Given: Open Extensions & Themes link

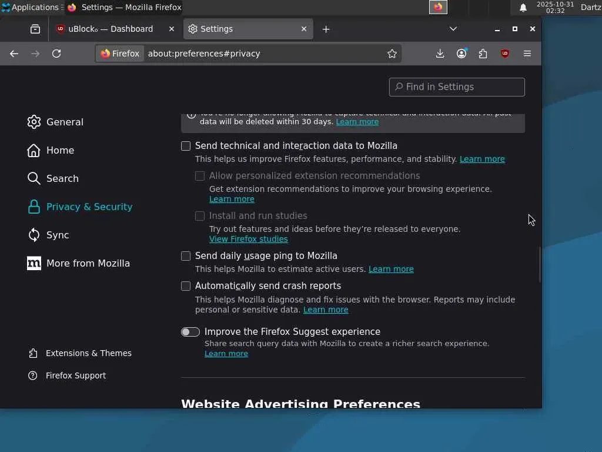Looking at the screenshot, I should [x=89, y=353].
